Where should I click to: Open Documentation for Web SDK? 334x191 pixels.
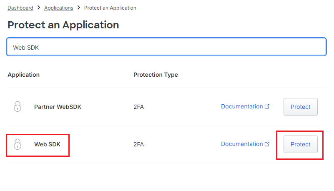pyautogui.click(x=242, y=144)
